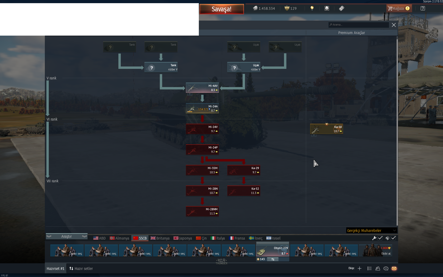Viewport: 443px width, 277px height.
Task: Open the diamond-shaped inventory icon
Action: click(x=327, y=8)
